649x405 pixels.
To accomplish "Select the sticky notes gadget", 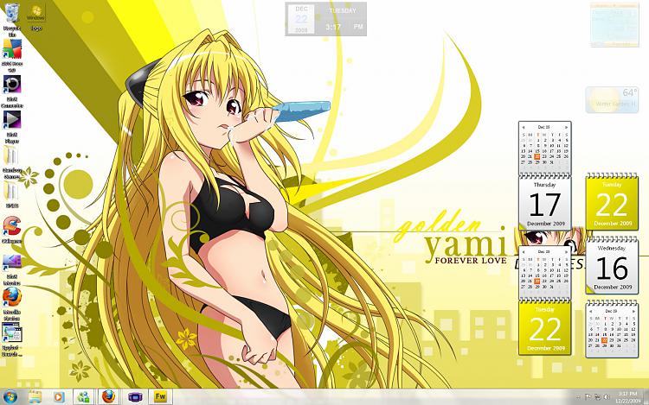I will pyautogui.click(x=614, y=25).
